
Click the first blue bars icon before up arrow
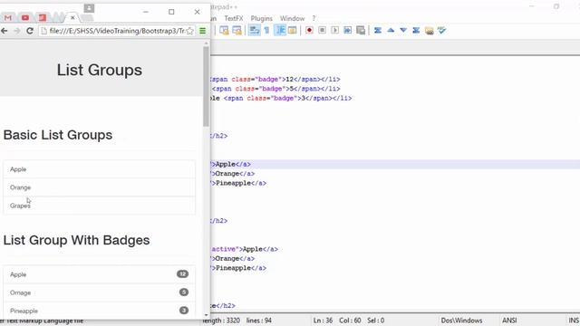[378, 30]
